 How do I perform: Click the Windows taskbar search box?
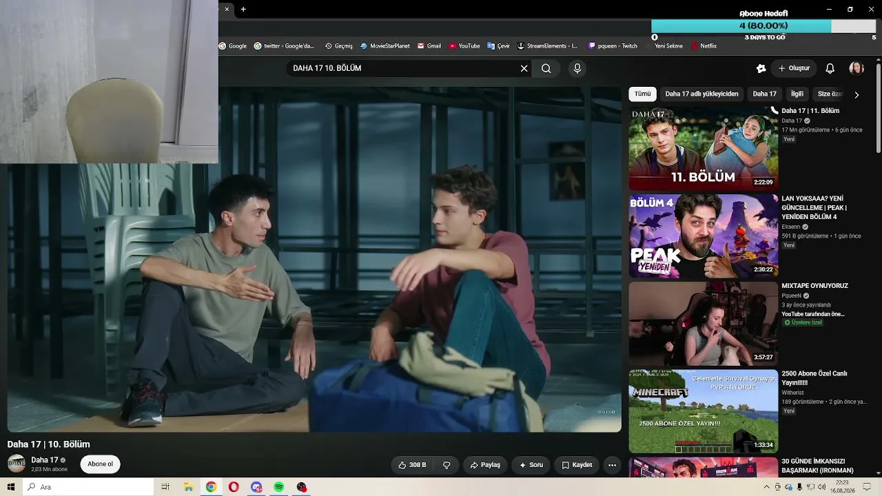[x=88, y=487]
